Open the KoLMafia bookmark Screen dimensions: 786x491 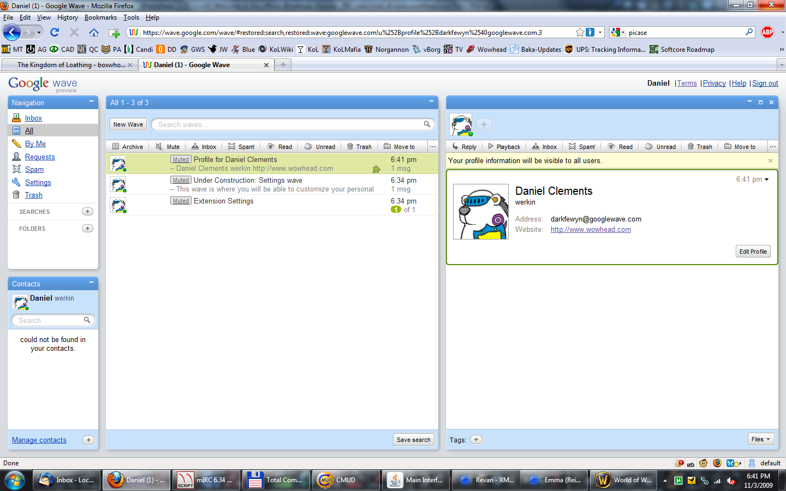tap(341, 49)
